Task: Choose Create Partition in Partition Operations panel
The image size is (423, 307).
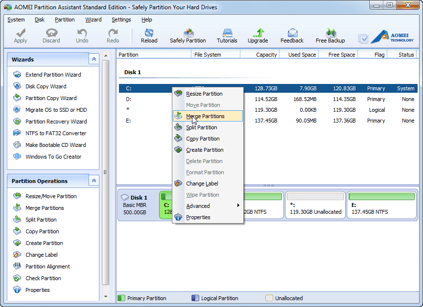Action: pos(38,243)
